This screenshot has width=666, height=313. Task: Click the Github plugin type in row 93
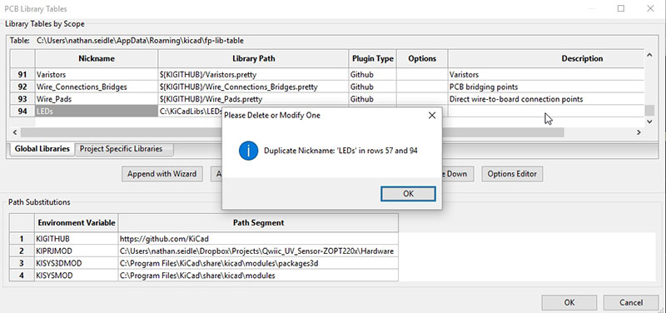tap(372, 99)
